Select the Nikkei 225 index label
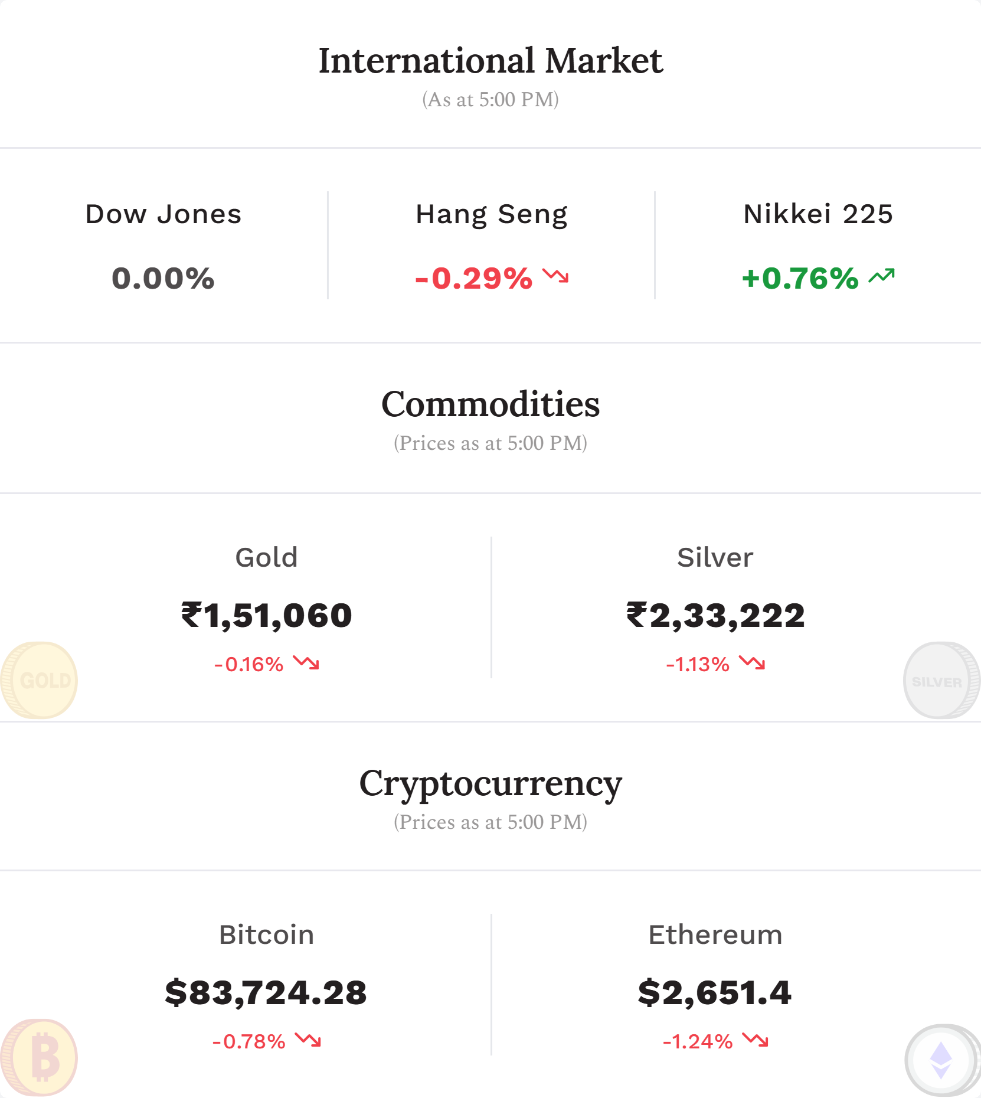981x1098 pixels. tap(818, 214)
